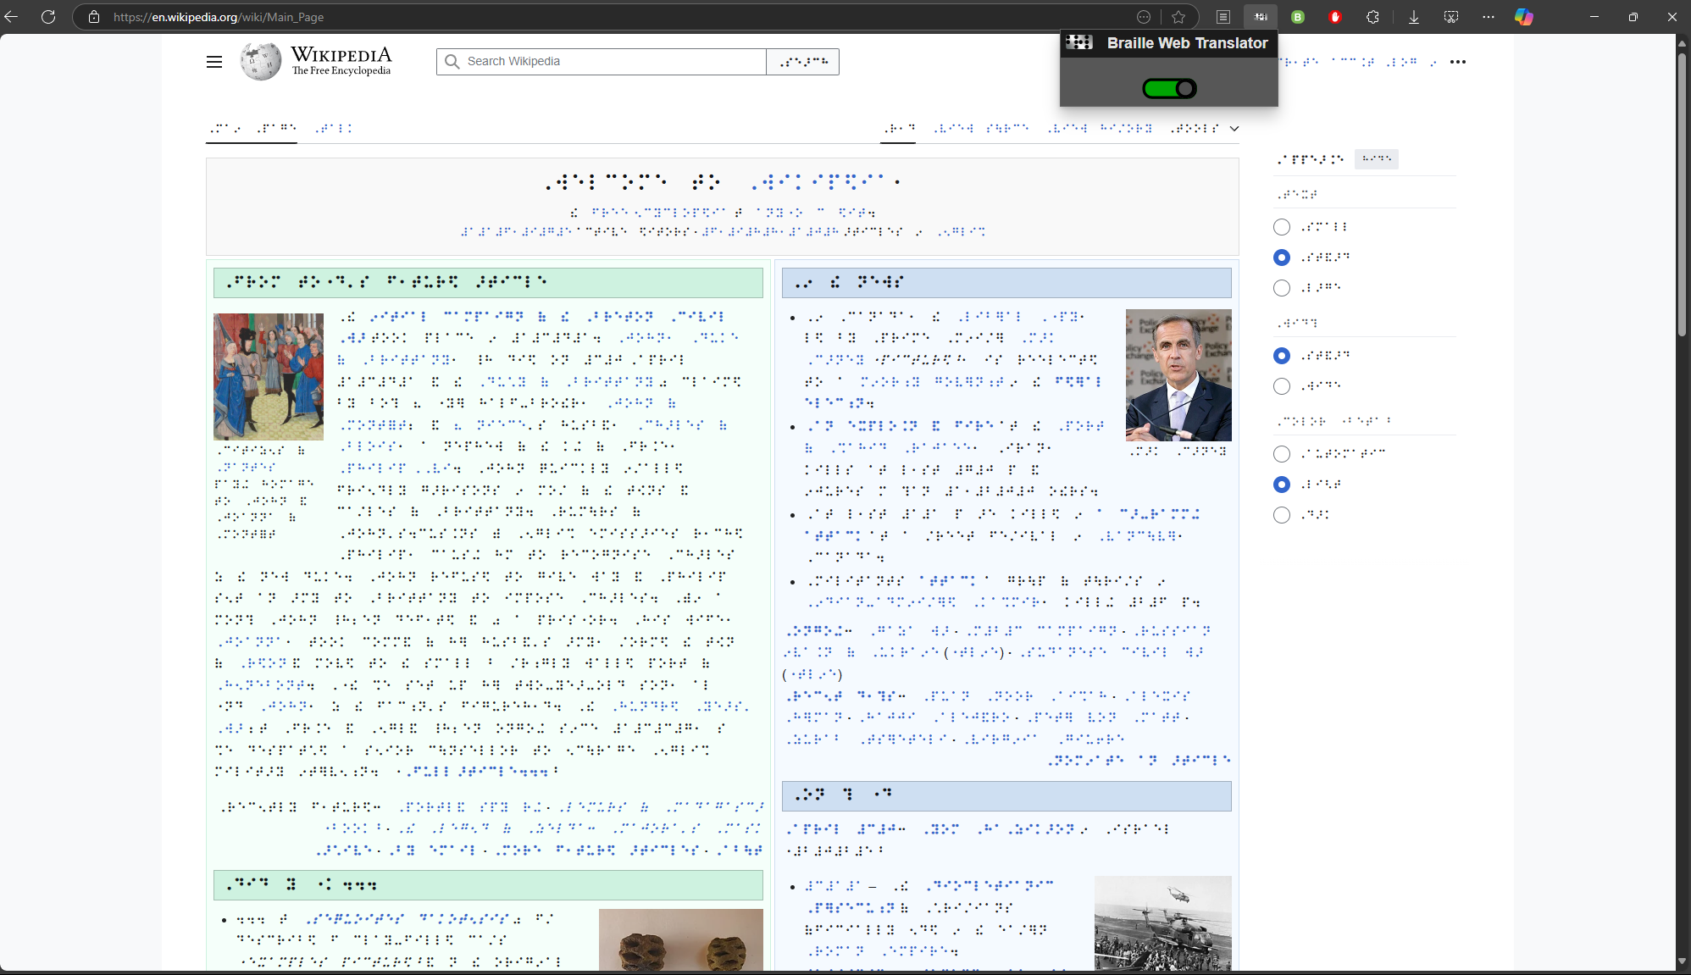Select the last color scheme radio option
The image size is (1691, 975).
click(x=1283, y=514)
